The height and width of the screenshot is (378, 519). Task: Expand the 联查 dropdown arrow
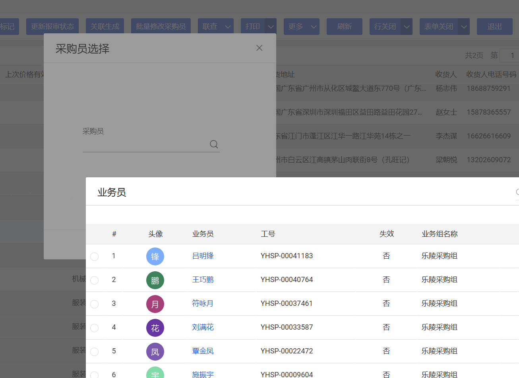click(228, 27)
